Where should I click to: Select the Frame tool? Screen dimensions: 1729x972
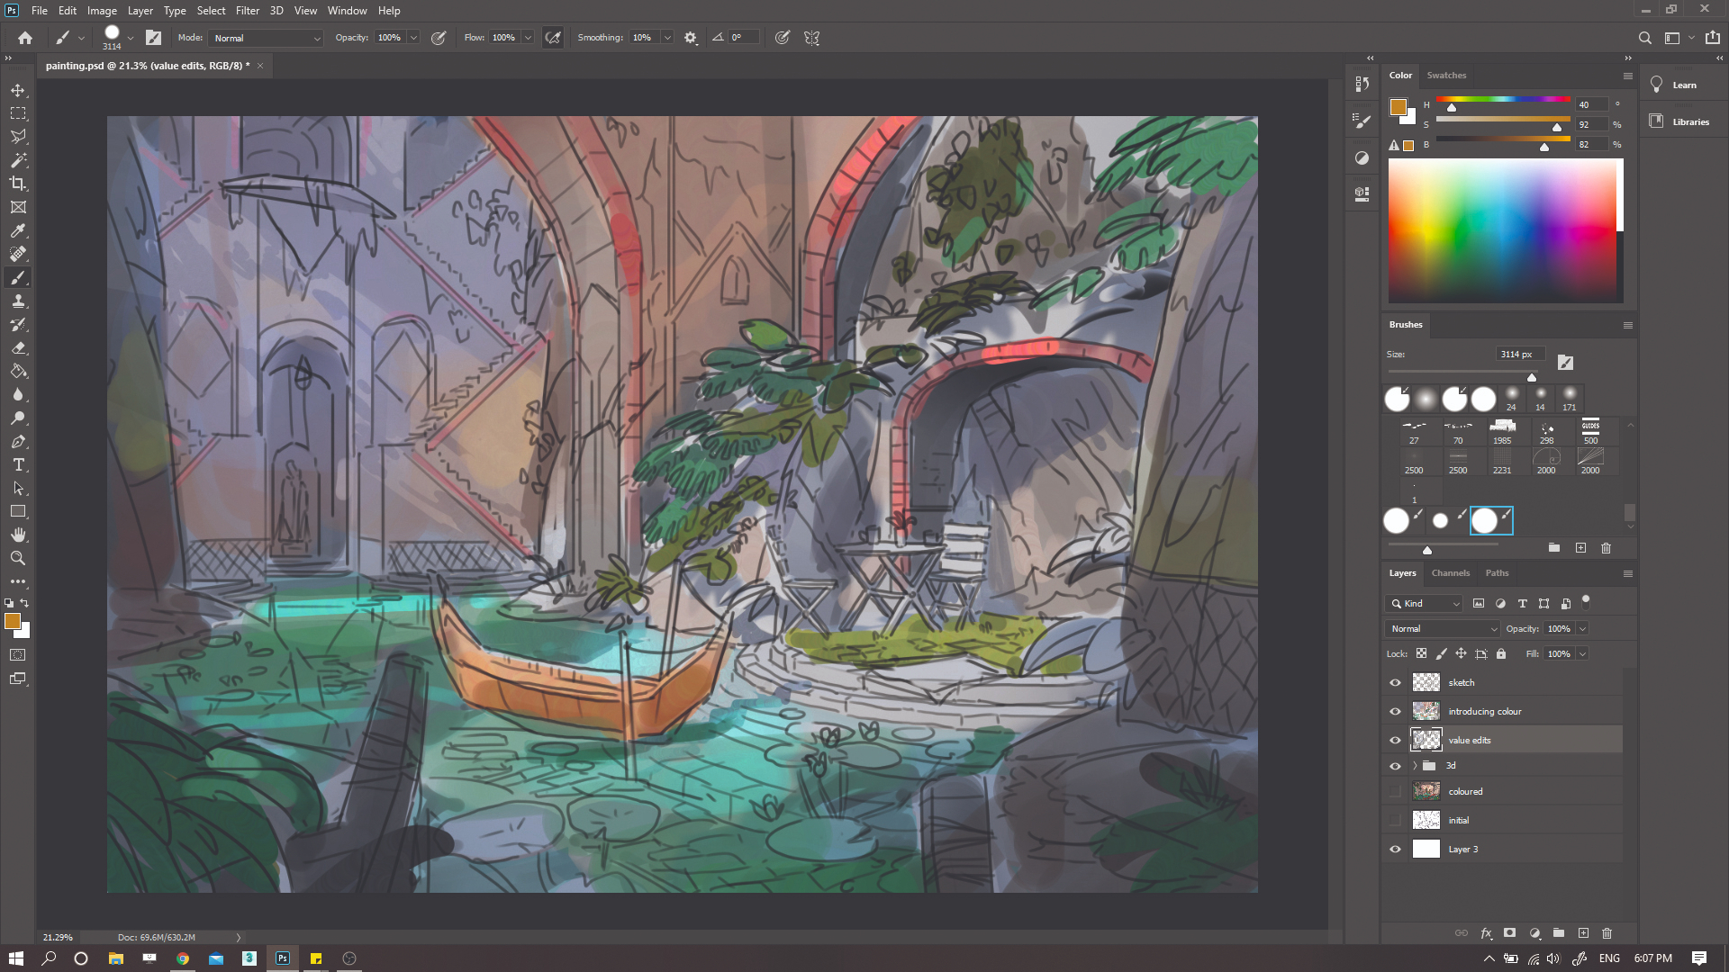[18, 207]
